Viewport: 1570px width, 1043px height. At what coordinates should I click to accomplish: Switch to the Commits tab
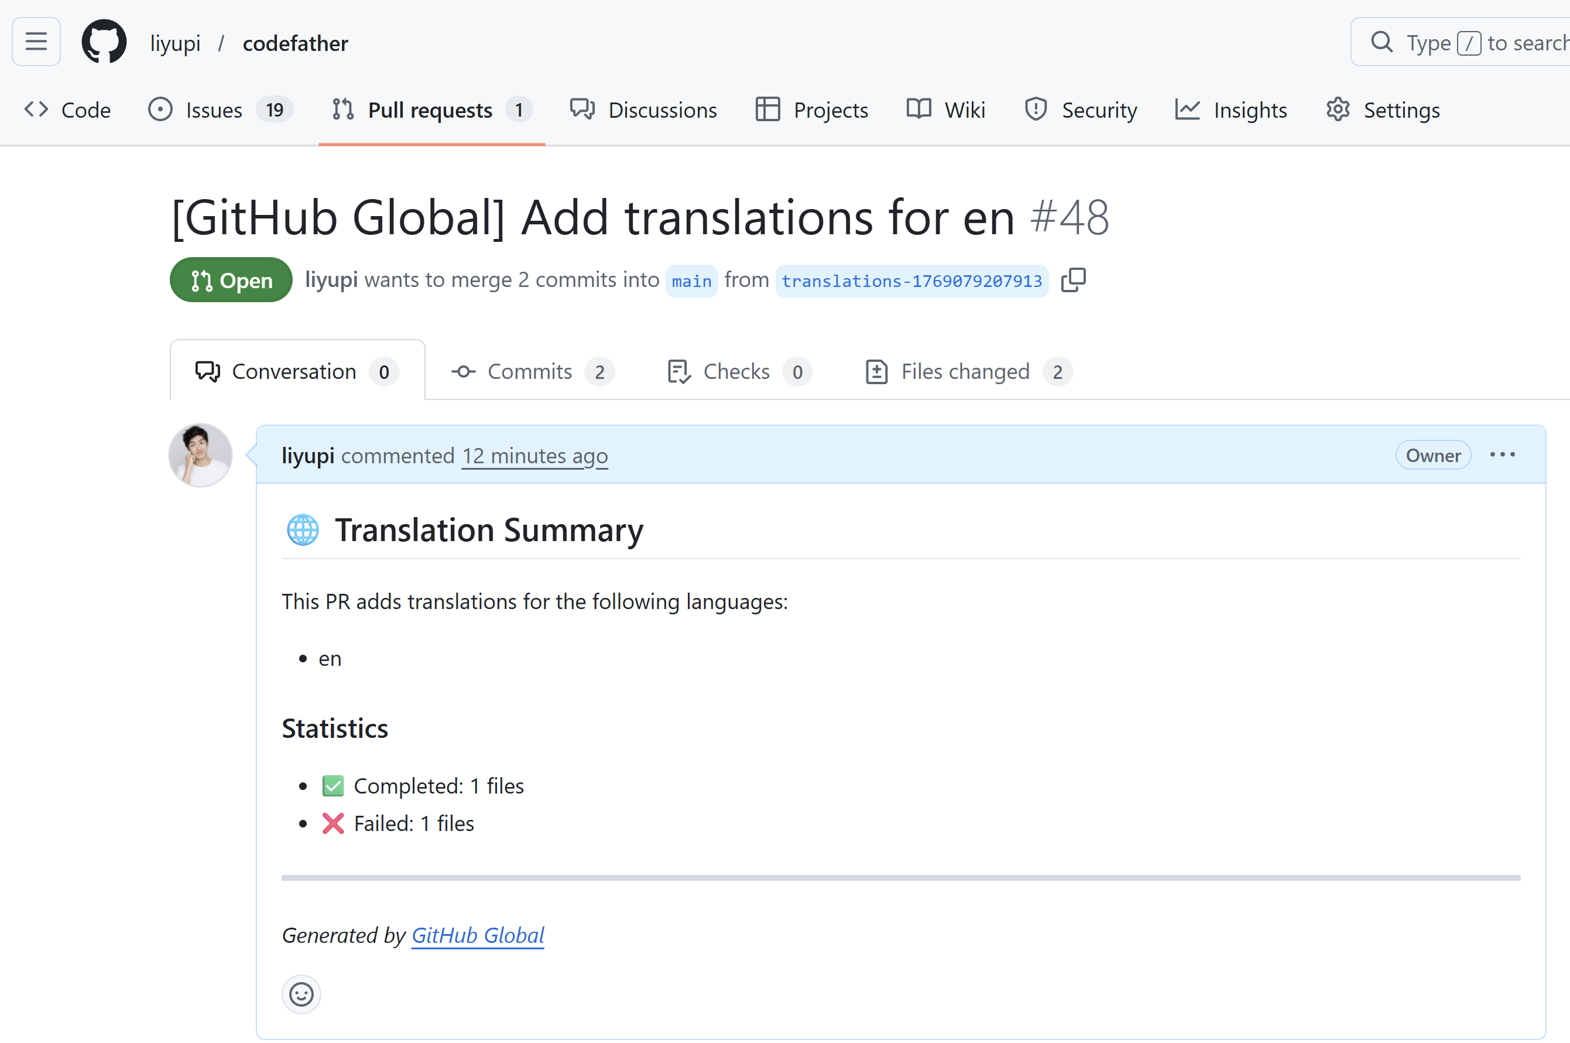[529, 371]
